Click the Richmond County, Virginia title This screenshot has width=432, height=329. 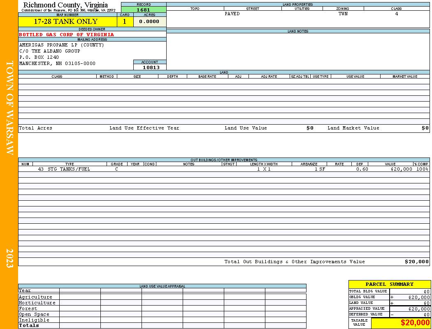pyautogui.click(x=65, y=5)
